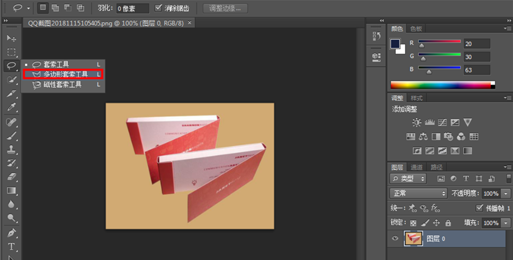Select the Rectangular Marquee tool
The width and height of the screenshot is (513, 260).
(11, 52)
